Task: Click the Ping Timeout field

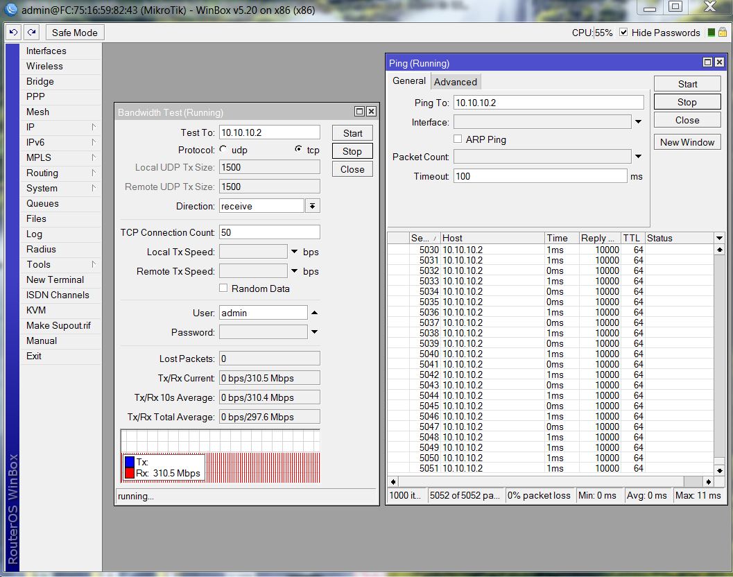Action: pos(540,176)
